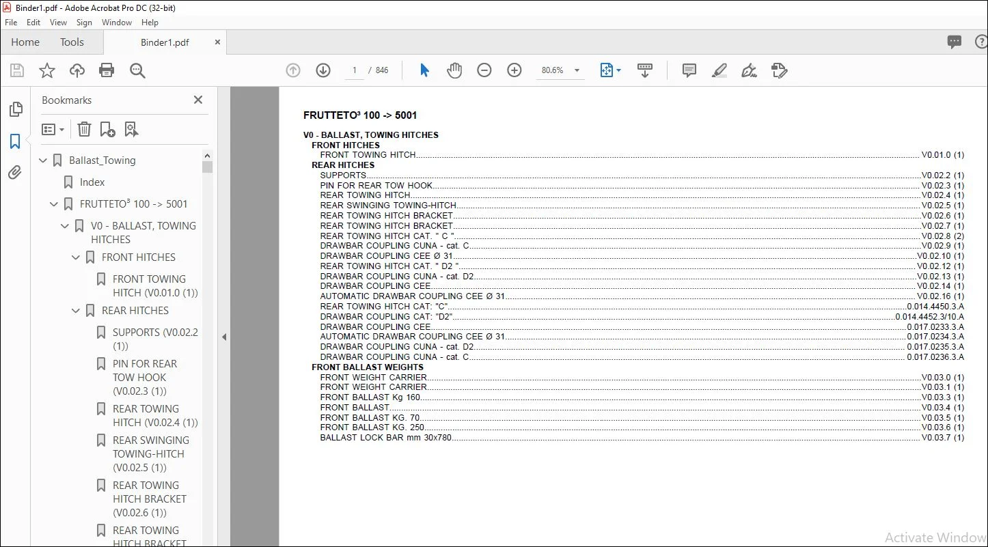
Task: Open the SUPPORTS (V0.02.2 (1)) bookmark
Action: tap(155, 339)
